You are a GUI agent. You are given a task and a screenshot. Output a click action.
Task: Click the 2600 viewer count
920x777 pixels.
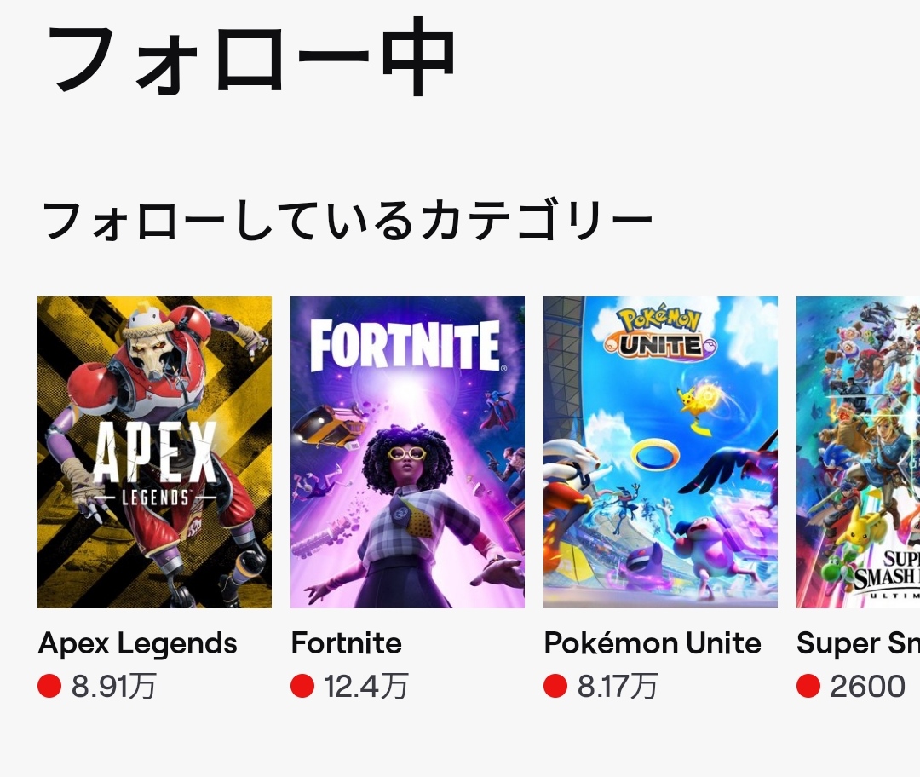(x=867, y=686)
